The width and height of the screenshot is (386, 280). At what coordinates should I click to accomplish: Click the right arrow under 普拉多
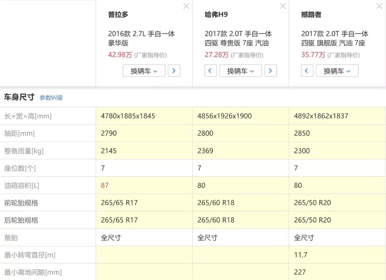pos(174,71)
